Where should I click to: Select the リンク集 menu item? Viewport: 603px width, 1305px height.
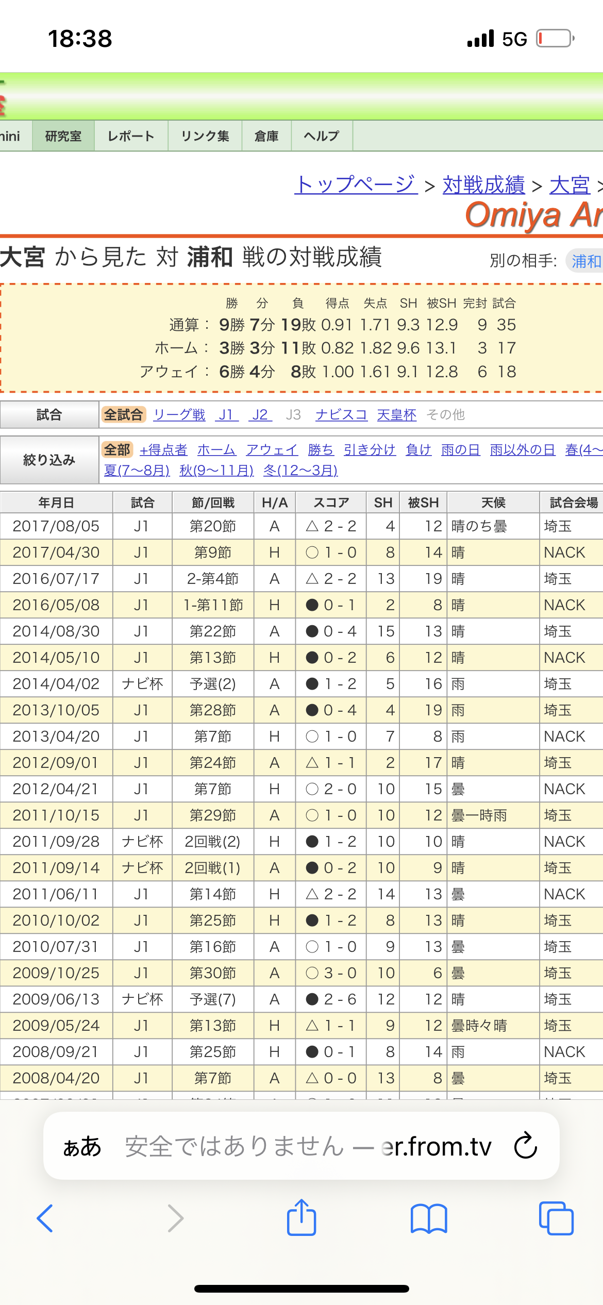coord(205,136)
